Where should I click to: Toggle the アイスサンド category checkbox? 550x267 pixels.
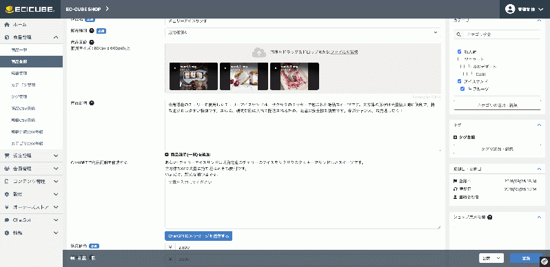460,81
